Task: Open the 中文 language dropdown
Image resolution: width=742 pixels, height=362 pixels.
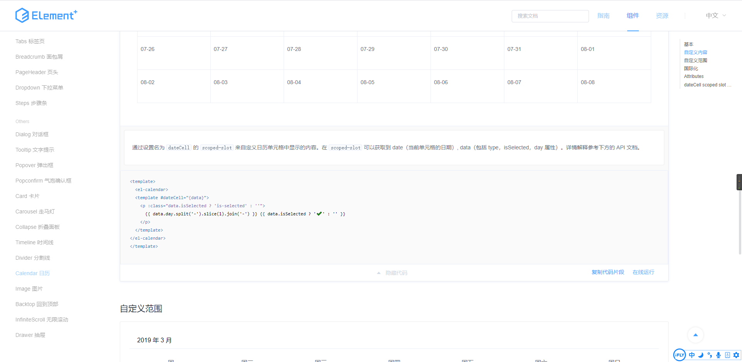Action: click(716, 16)
